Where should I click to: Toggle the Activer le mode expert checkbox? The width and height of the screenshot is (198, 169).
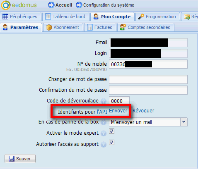coord(111,131)
